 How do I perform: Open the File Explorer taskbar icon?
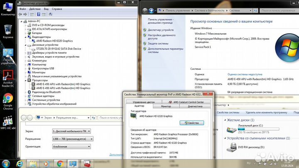tap(33, 163)
